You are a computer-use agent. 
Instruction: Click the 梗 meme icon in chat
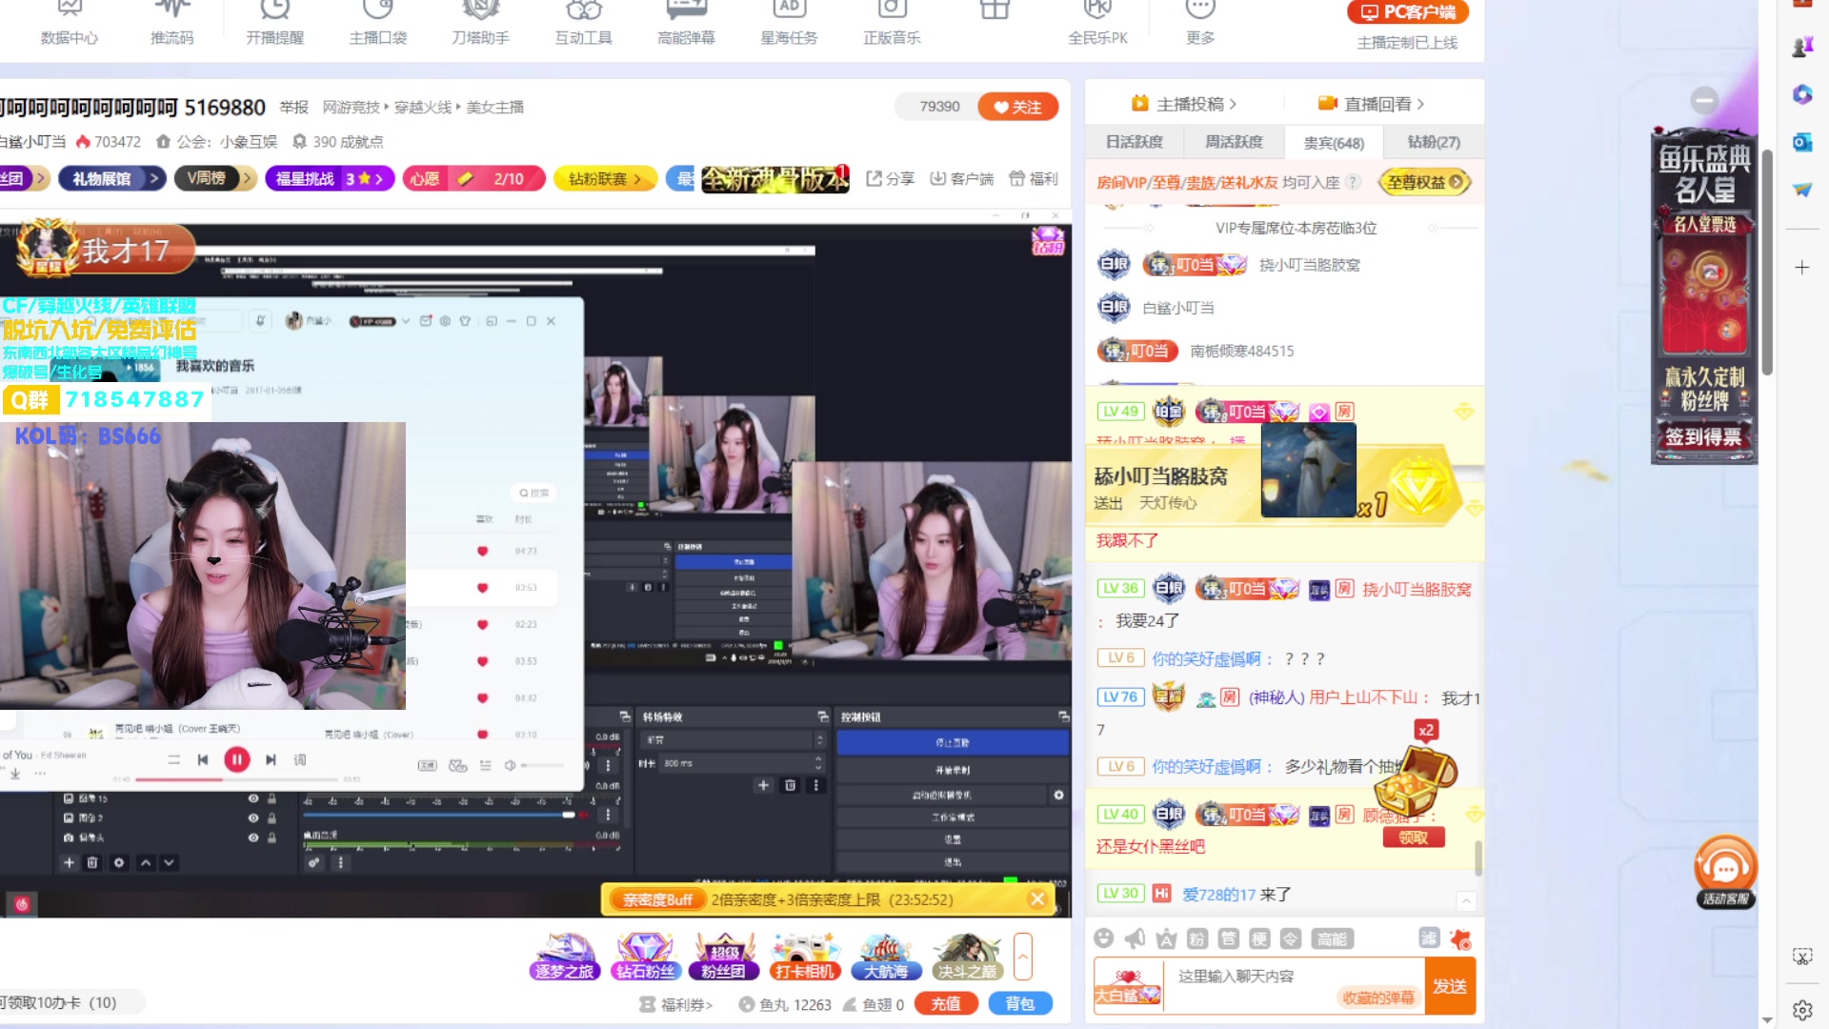pyautogui.click(x=1259, y=938)
